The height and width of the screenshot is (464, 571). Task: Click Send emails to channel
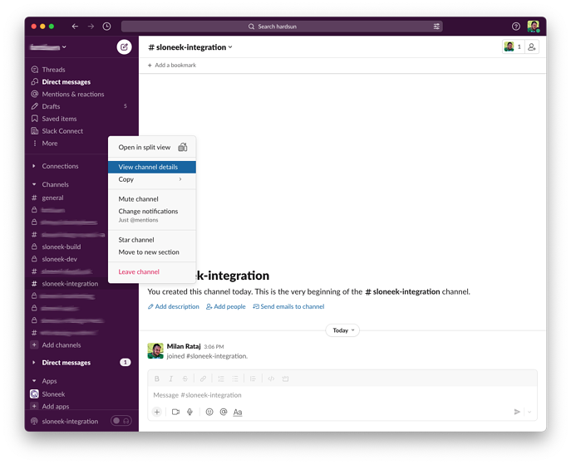pos(288,307)
